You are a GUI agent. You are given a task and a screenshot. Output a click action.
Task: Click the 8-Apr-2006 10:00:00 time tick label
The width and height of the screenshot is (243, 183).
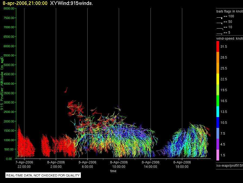119,164
